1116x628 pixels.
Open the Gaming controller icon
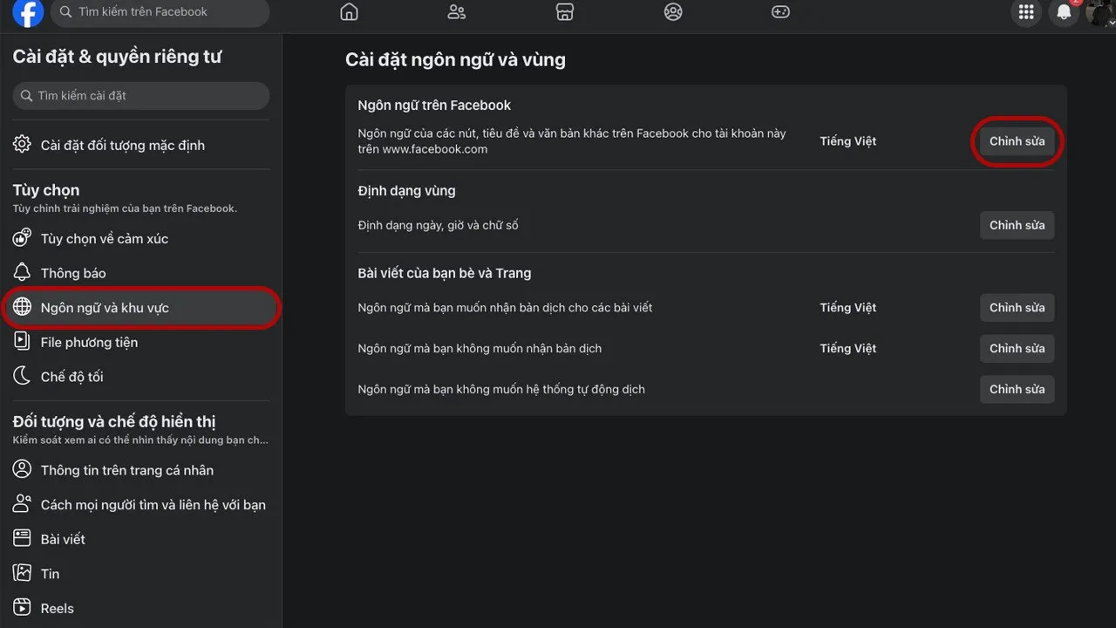point(780,12)
